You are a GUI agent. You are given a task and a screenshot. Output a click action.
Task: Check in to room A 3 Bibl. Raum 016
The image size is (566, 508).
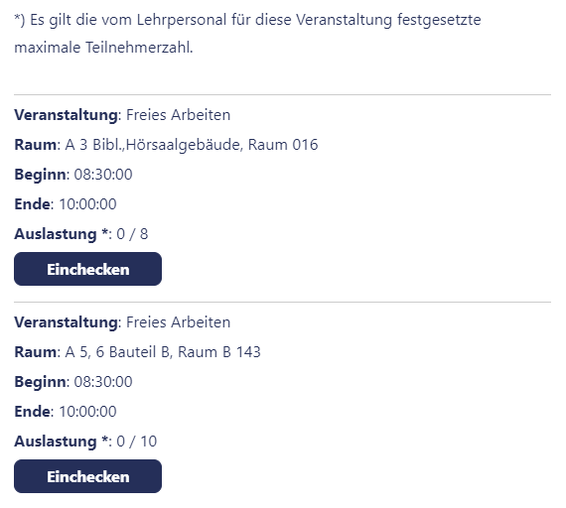(x=87, y=269)
